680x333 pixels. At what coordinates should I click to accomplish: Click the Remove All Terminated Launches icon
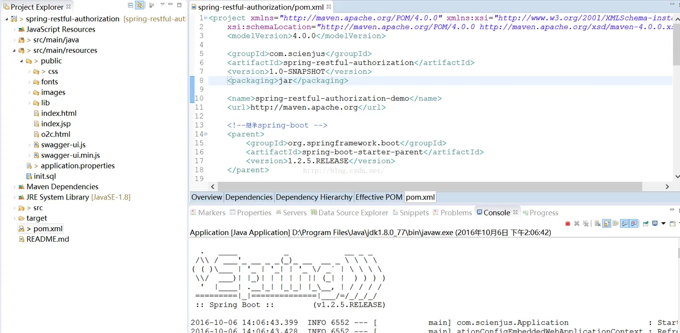[x=586, y=223]
